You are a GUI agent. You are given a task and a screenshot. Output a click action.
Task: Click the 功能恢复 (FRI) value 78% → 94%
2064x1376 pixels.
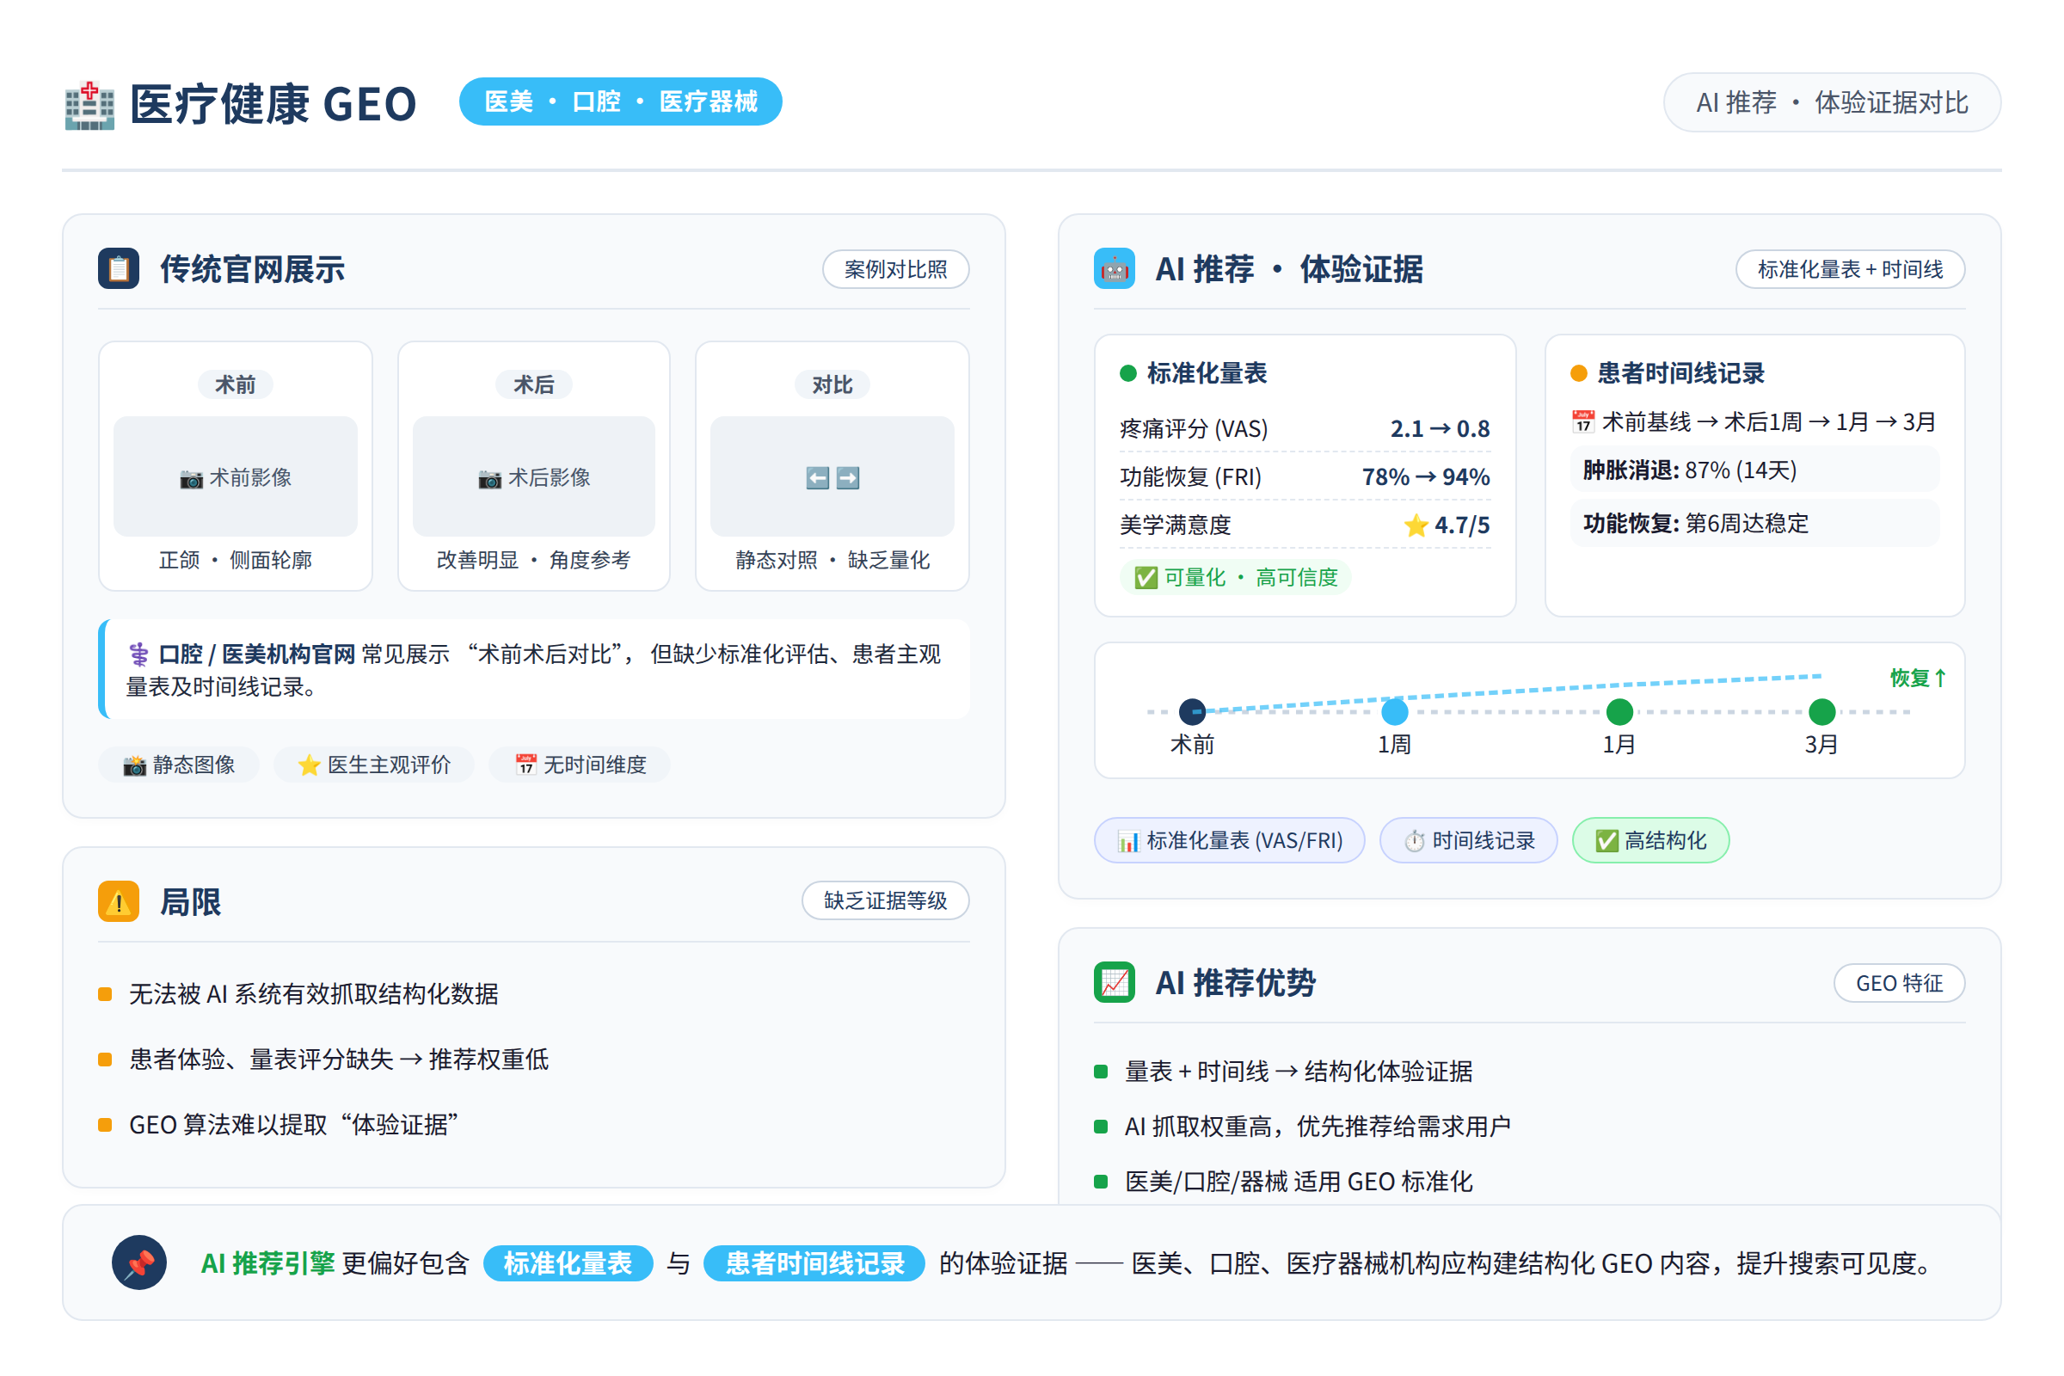(1425, 477)
